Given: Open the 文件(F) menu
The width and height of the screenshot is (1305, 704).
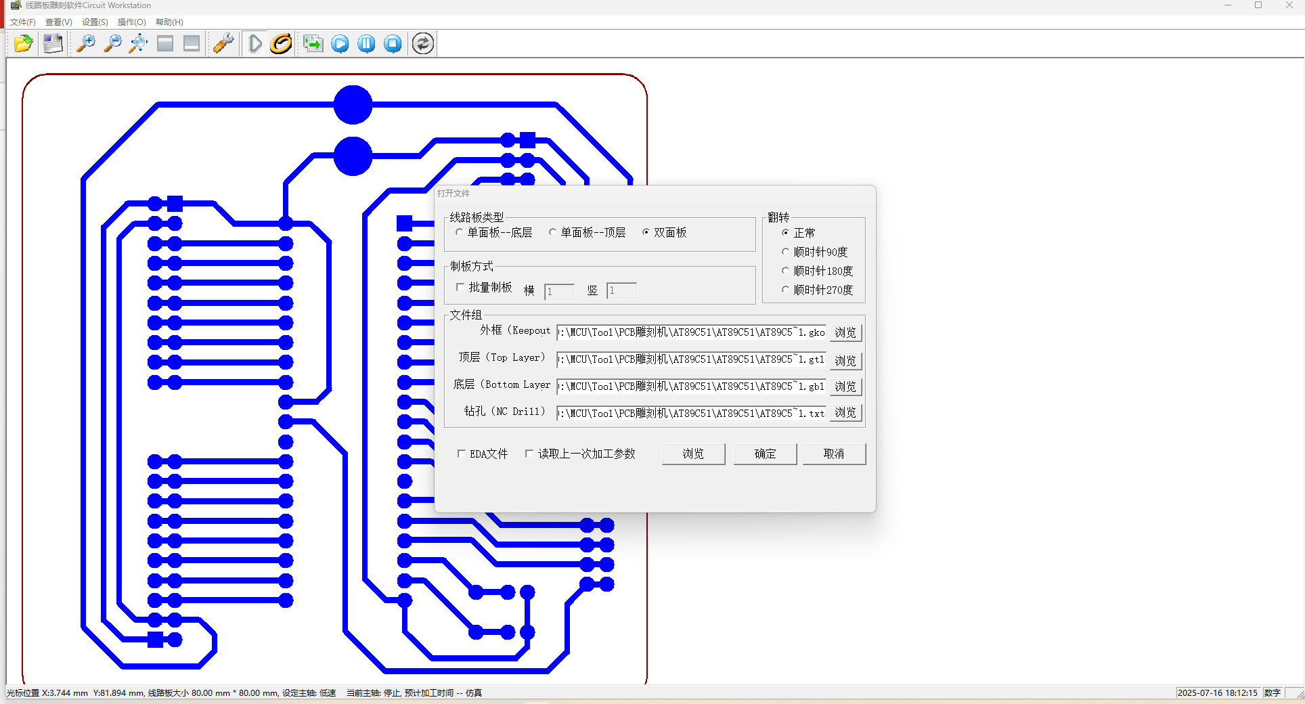Looking at the screenshot, I should coord(23,22).
